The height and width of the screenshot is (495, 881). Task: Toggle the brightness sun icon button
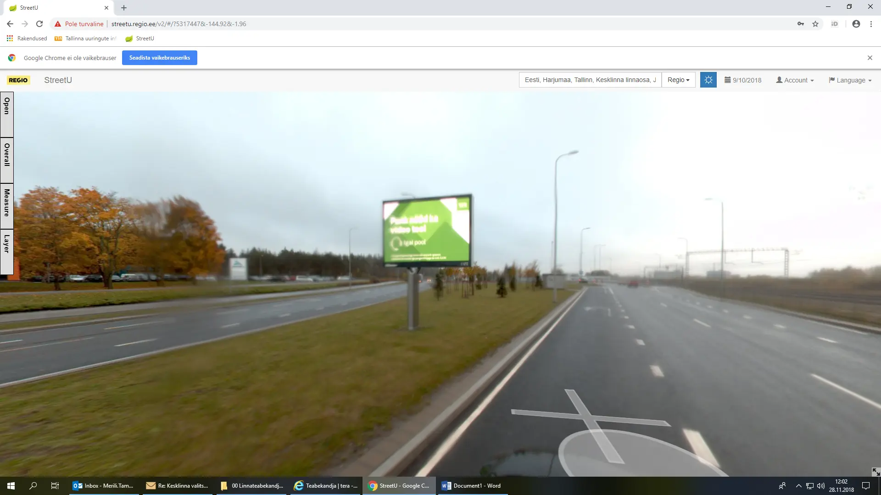click(x=708, y=80)
